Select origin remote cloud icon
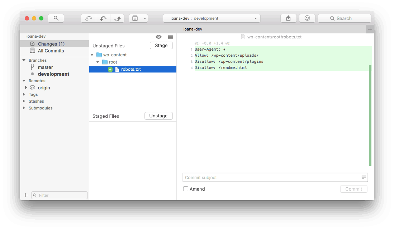 click(33, 88)
